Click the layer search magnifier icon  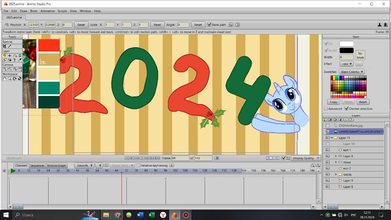tap(351, 120)
